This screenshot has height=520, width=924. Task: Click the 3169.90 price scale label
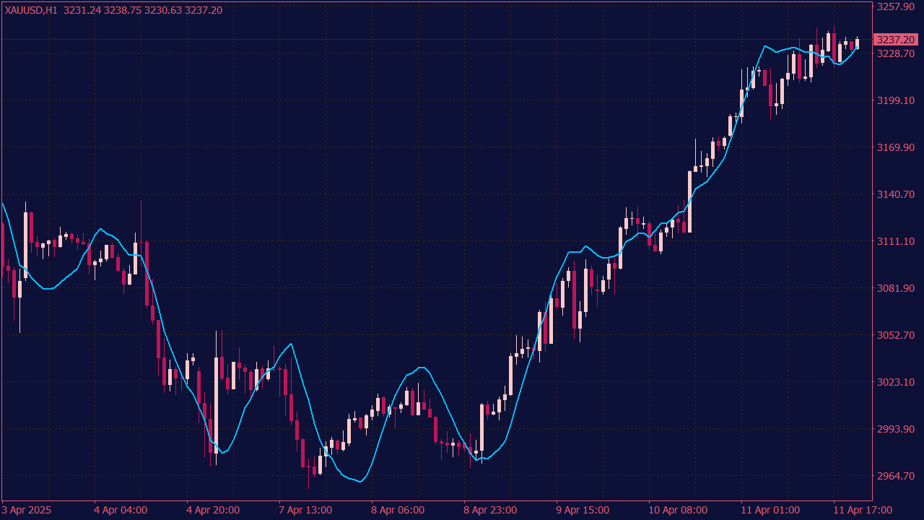pos(896,147)
